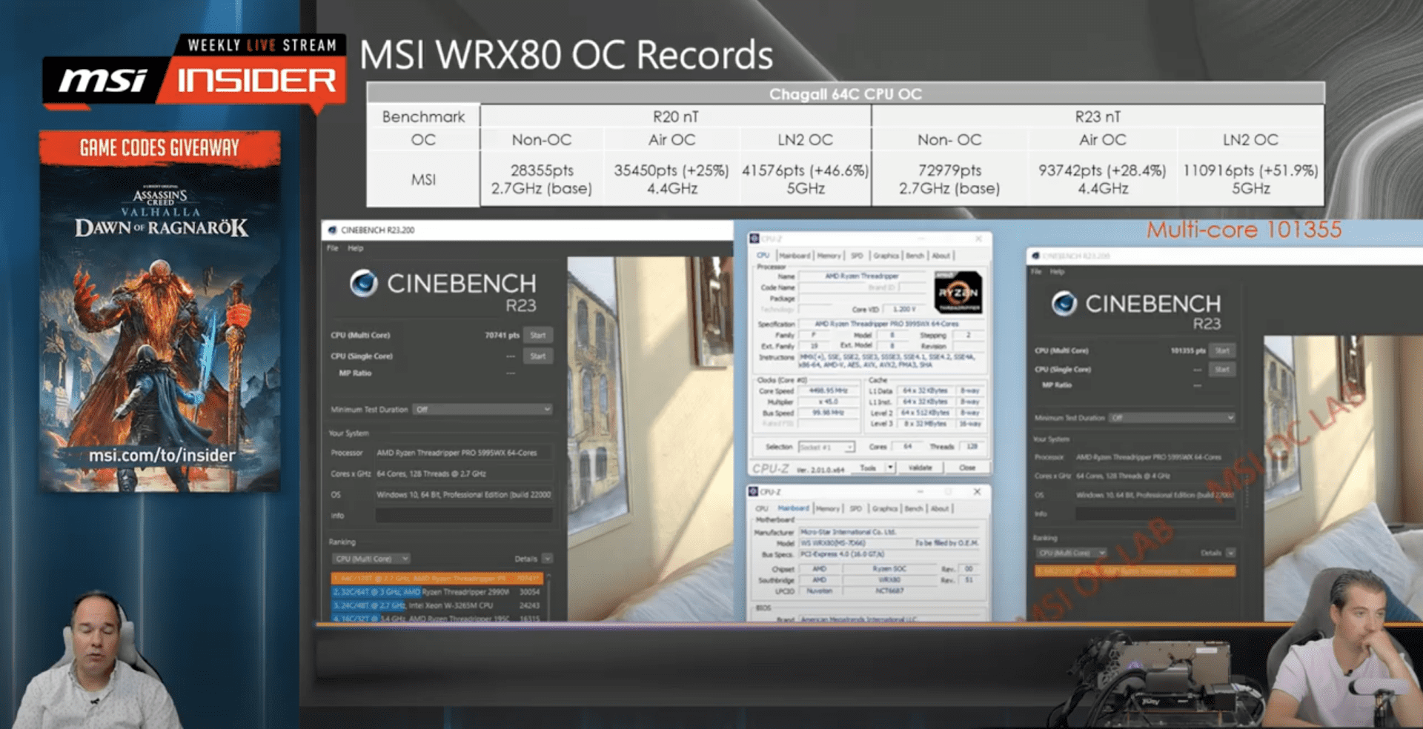Image resolution: width=1423 pixels, height=729 pixels.
Task: Select Graphics tab in lower CPU-Z window
Action: pos(885,509)
